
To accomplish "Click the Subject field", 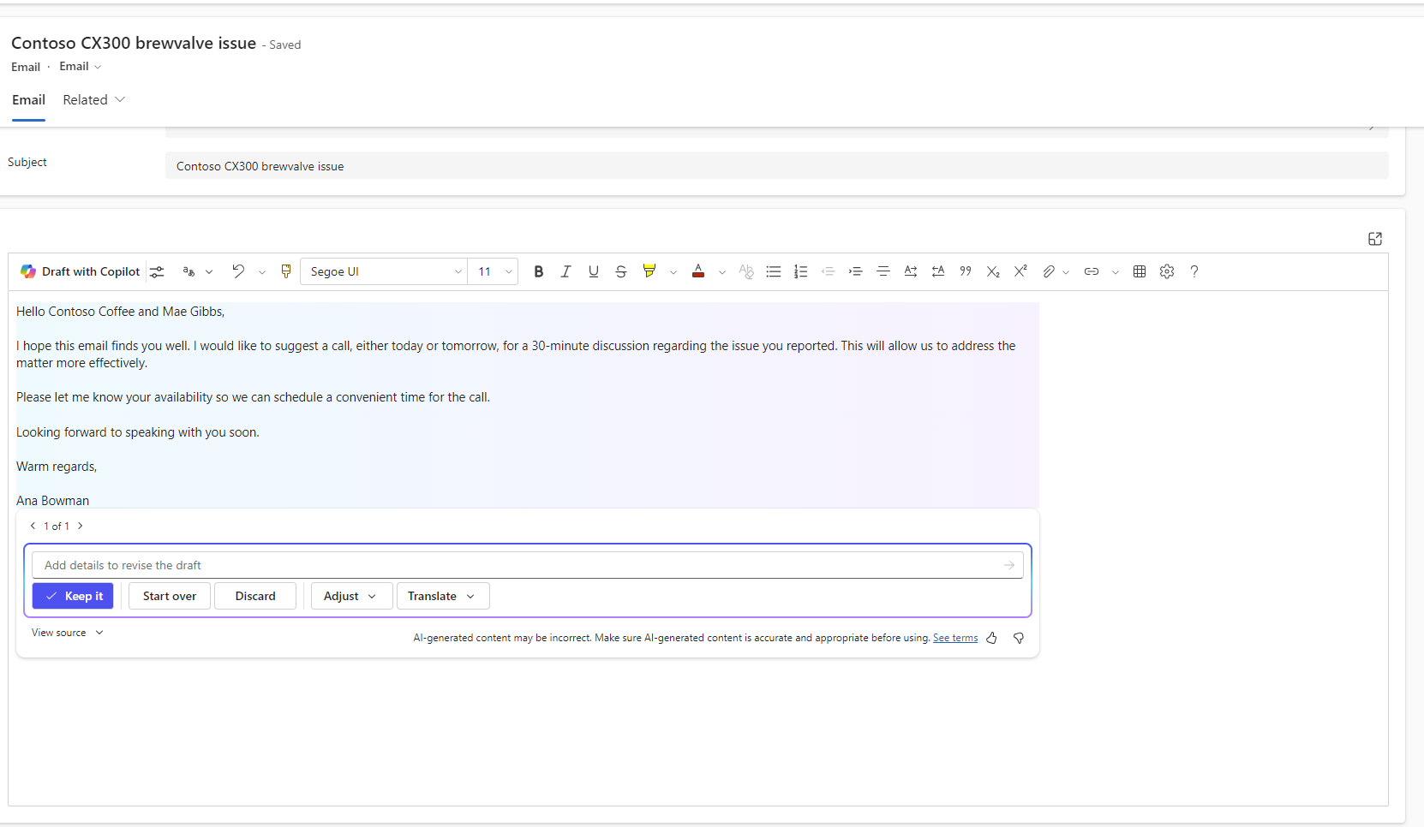I will pyautogui.click(x=776, y=166).
